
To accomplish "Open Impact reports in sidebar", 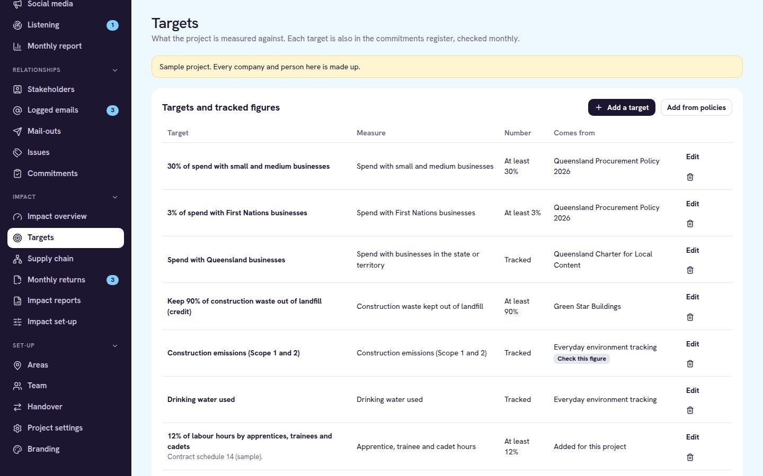I will [66, 300].
